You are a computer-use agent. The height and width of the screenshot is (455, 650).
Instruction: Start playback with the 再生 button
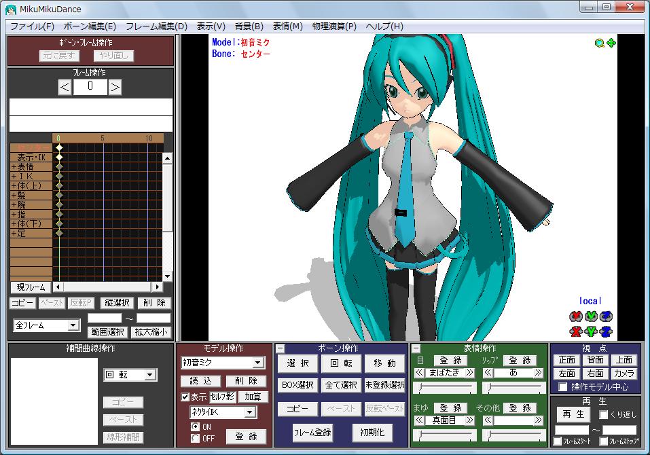click(x=573, y=414)
